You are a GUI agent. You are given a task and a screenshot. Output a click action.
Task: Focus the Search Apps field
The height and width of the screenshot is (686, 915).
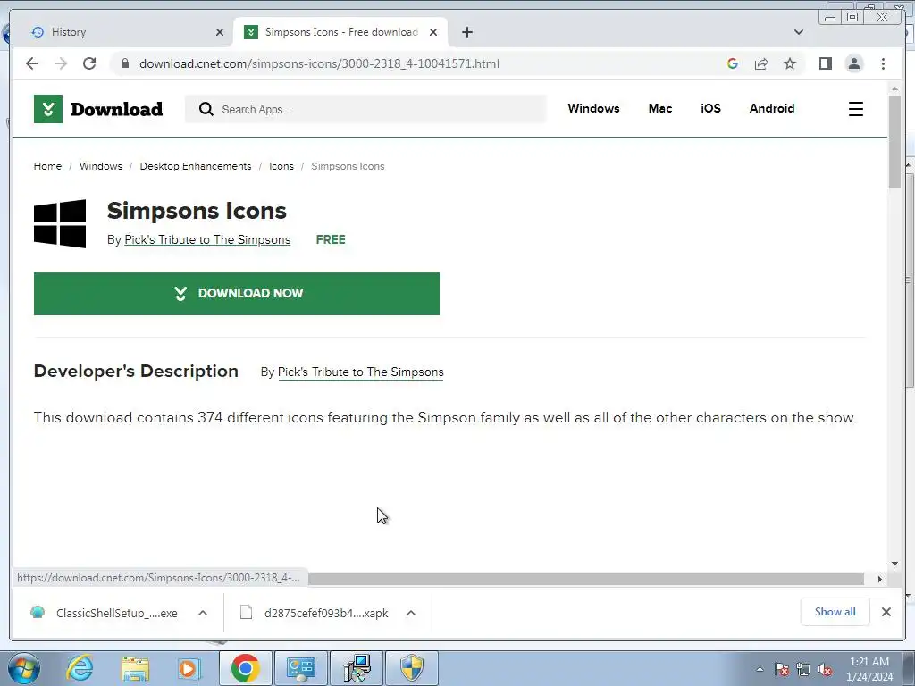point(365,109)
